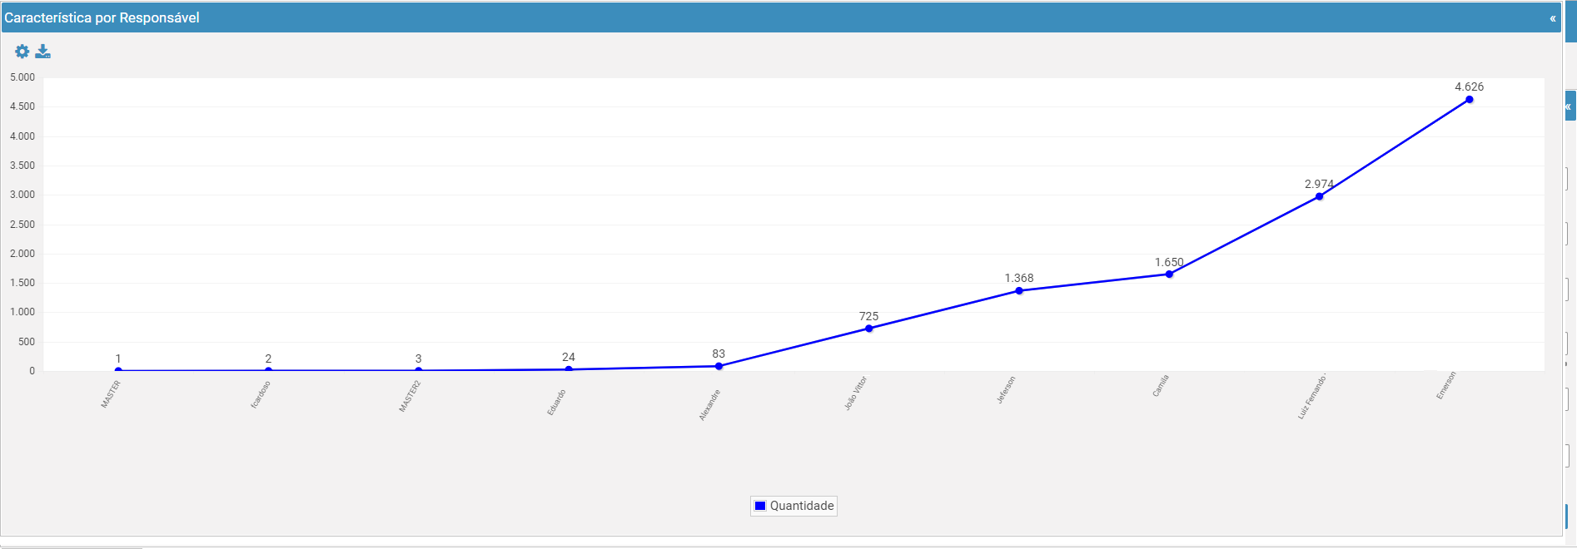Image resolution: width=1577 pixels, height=549 pixels.
Task: Select the Emerson data point at 4.626
Action: point(1469,100)
